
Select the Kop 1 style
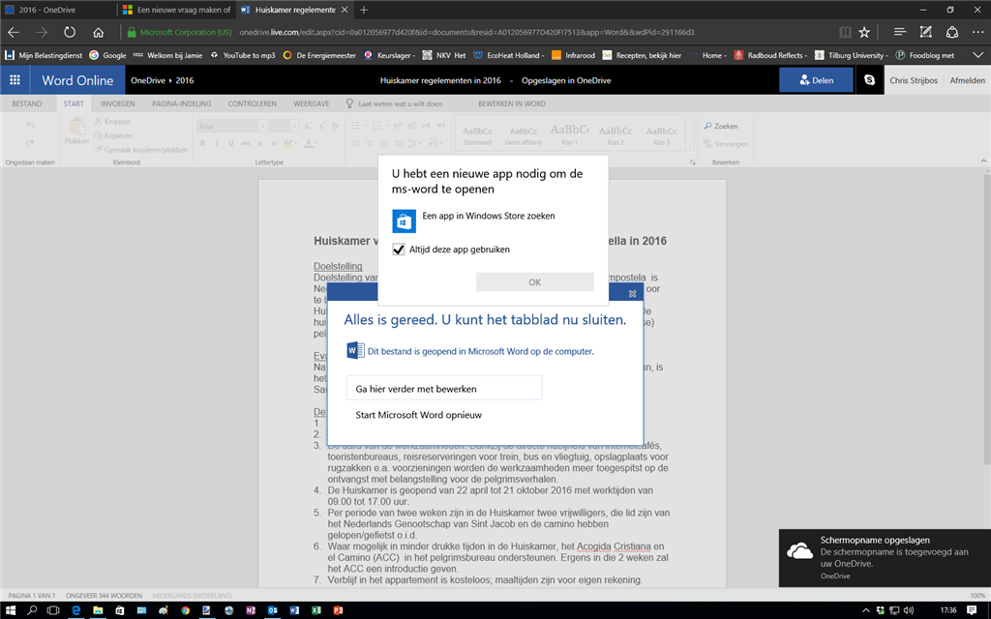[569, 134]
